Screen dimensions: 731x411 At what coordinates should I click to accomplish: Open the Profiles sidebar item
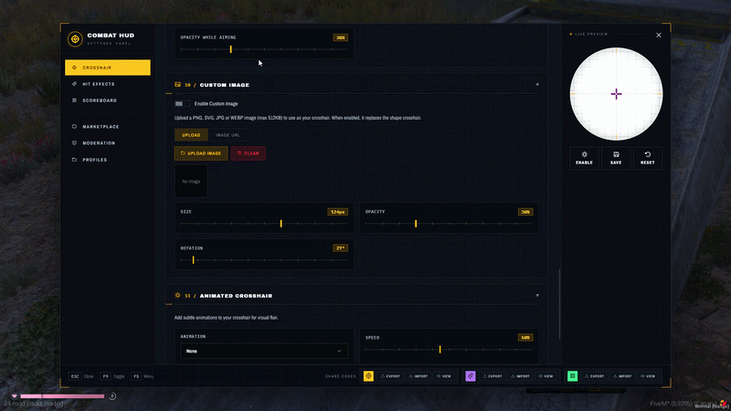coord(108,160)
